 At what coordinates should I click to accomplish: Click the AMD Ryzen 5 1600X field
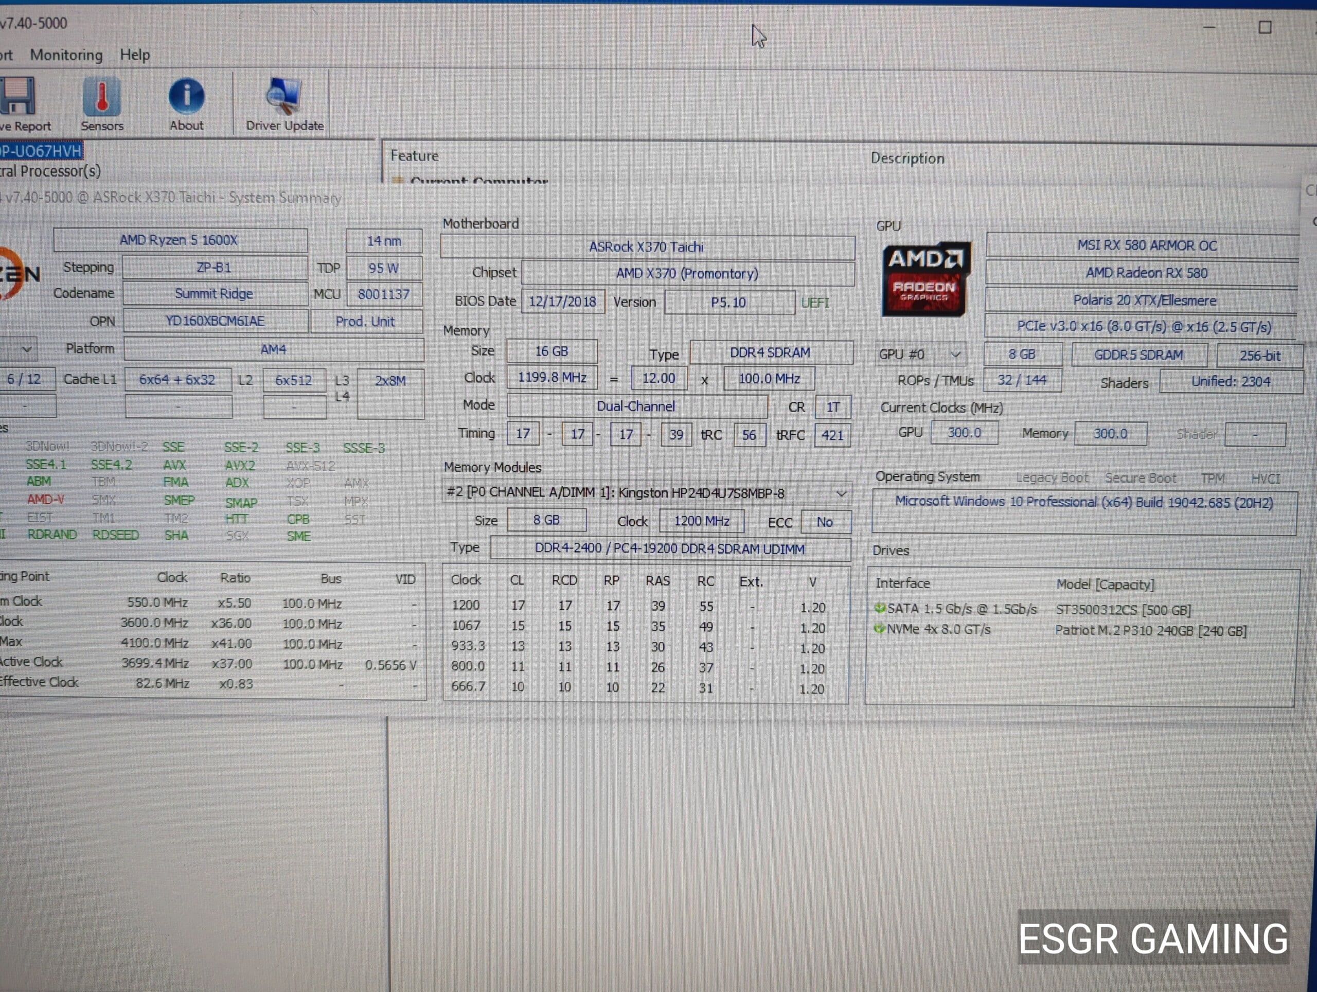click(x=180, y=240)
